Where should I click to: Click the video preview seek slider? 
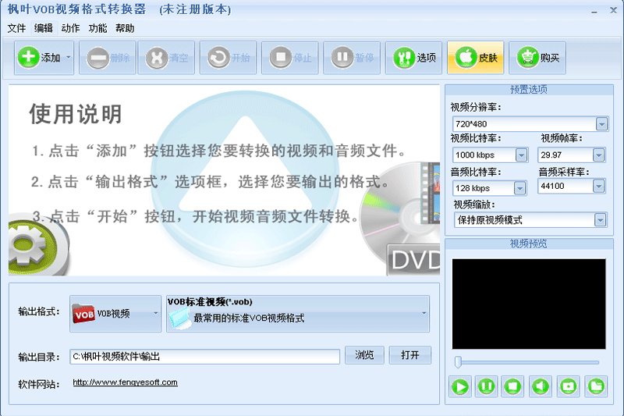pos(527,362)
